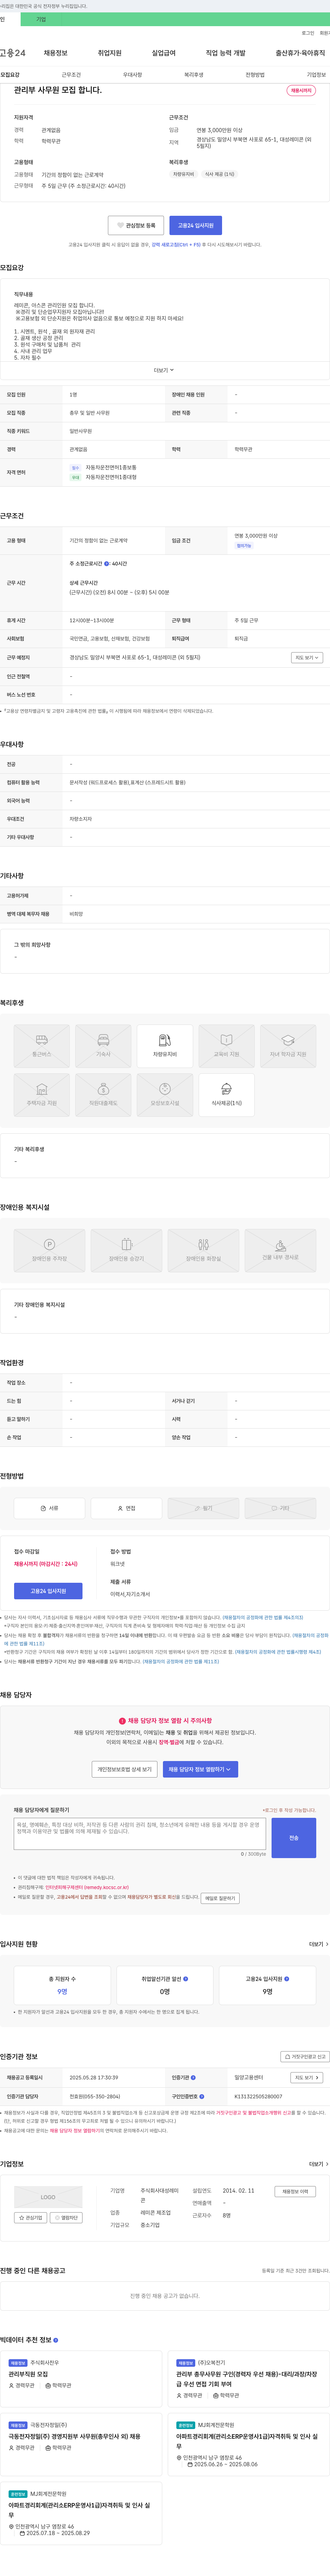This screenshot has height=2576, width=330.
Task: Click the 메일로 질문하기 button
Action: [x=220, y=1898]
